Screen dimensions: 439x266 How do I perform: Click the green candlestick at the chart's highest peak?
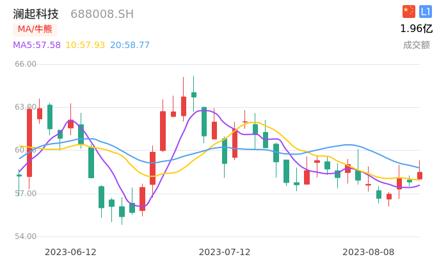(x=194, y=95)
